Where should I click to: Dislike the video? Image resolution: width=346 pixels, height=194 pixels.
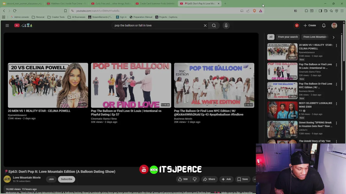click(x=195, y=179)
